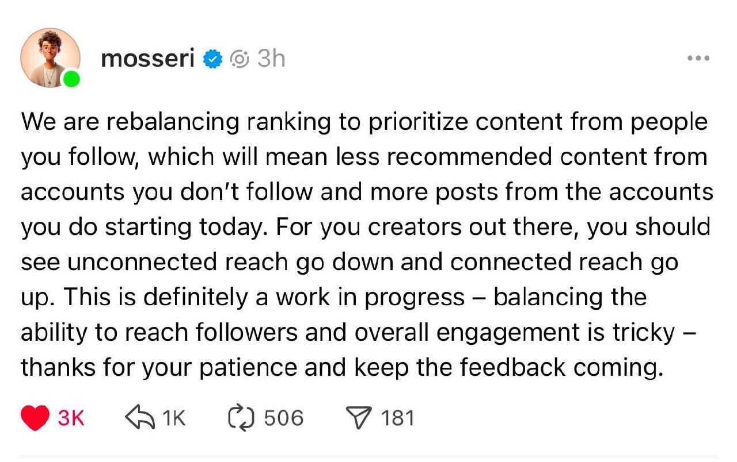Open the mosseri avatar picture
The height and width of the screenshot is (462, 737).
(x=49, y=57)
